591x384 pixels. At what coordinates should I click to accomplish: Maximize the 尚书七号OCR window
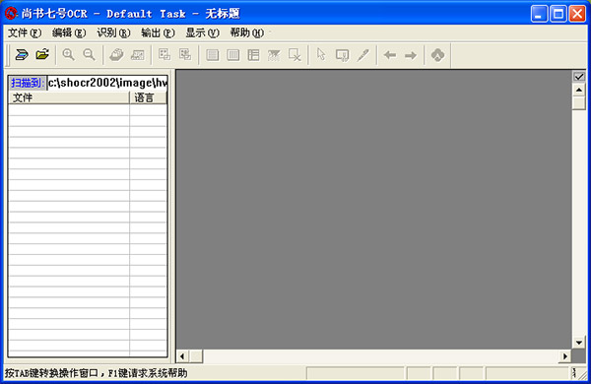tap(558, 14)
